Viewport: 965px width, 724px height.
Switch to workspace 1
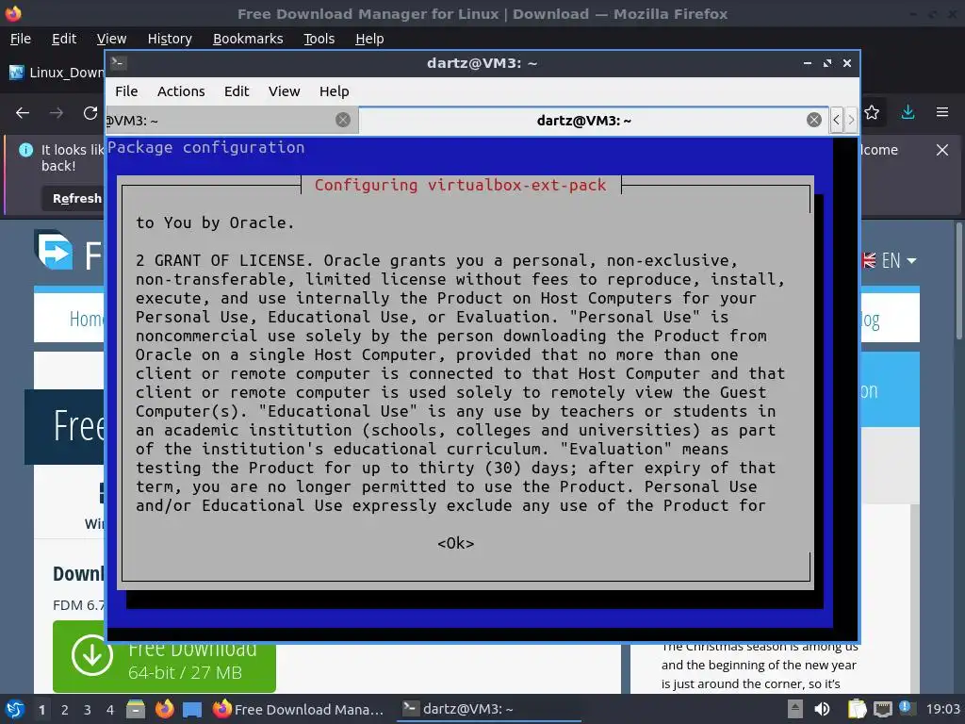[41, 710]
